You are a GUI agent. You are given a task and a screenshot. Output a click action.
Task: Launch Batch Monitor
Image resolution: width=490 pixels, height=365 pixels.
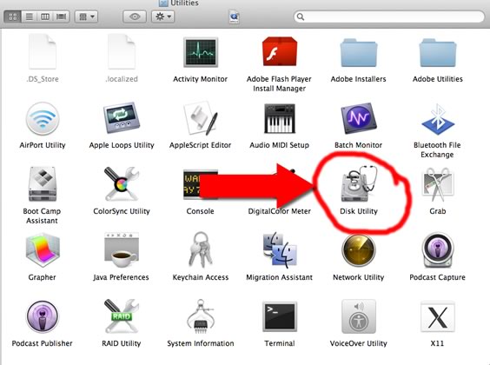(359, 118)
